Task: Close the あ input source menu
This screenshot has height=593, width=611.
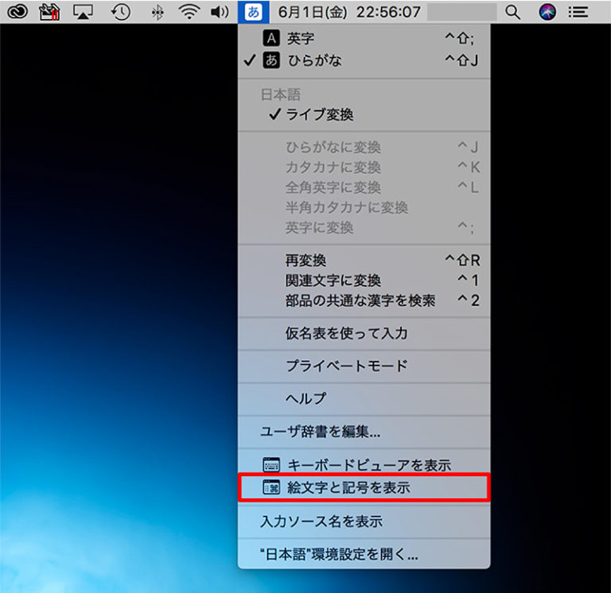Action: click(253, 12)
